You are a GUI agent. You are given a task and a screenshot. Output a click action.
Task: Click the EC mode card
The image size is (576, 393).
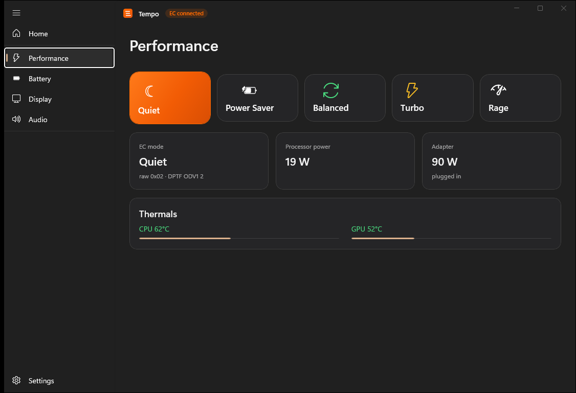pos(199,160)
